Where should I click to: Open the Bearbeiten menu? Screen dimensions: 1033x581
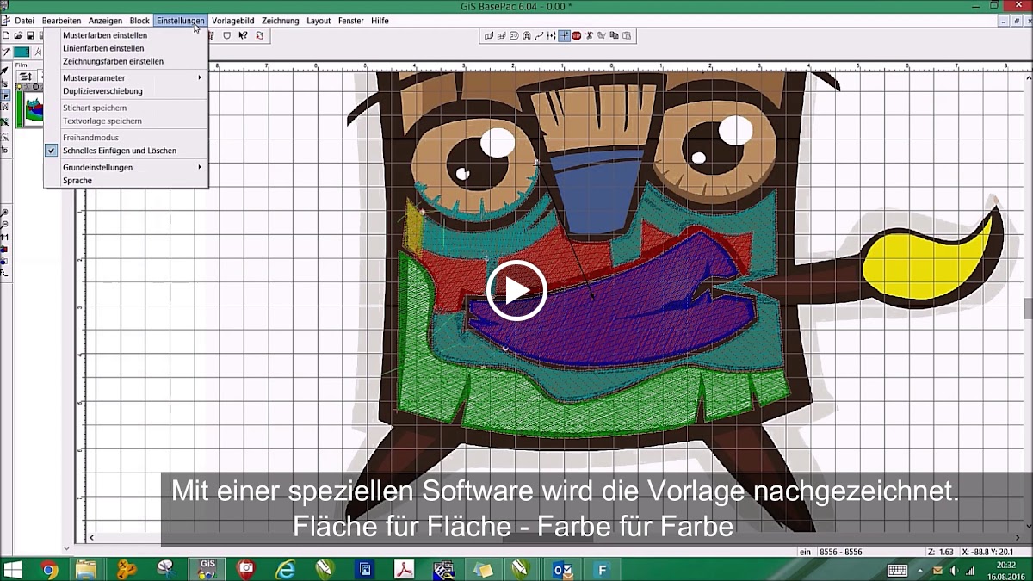pyautogui.click(x=61, y=21)
